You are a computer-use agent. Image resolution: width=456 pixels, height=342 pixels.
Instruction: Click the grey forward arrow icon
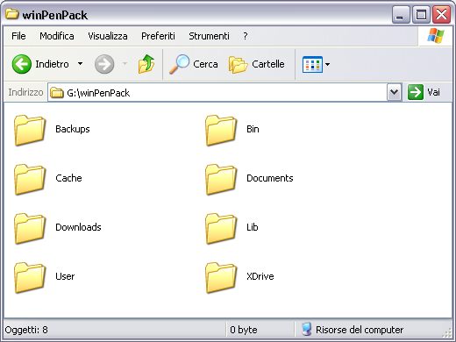point(104,64)
